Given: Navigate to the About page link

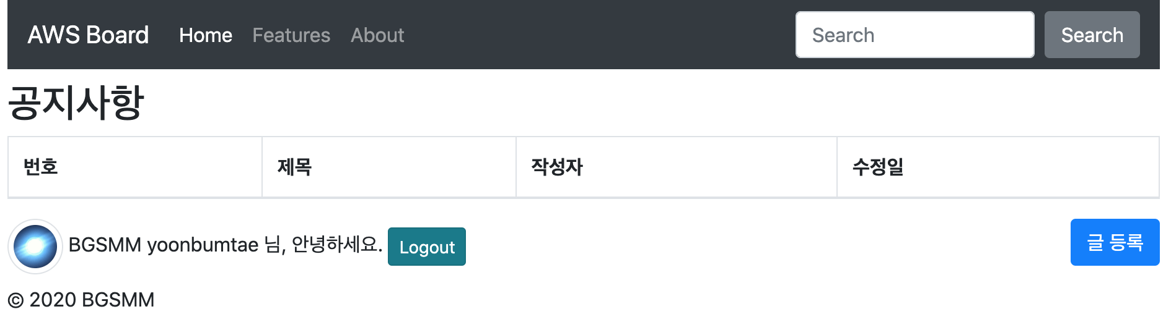Looking at the screenshot, I should click(x=377, y=35).
